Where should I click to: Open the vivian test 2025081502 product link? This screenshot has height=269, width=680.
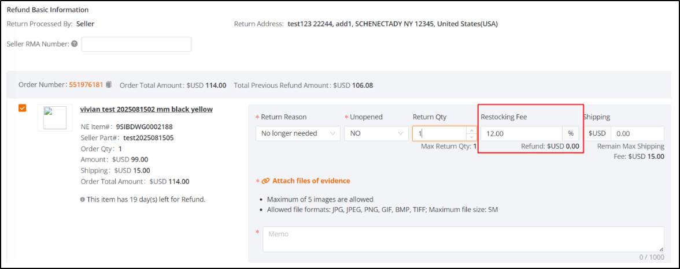click(x=146, y=109)
